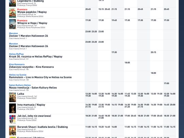The width and height of the screenshot is (184, 138).
Task: Select 11:45 showtime for Lalka
Action: pyautogui.click(x=127, y=94)
